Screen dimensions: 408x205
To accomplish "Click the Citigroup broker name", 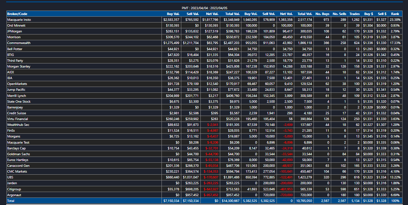I will click(x=14, y=189).
